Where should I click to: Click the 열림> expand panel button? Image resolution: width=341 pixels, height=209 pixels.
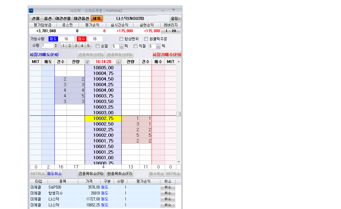(175, 18)
